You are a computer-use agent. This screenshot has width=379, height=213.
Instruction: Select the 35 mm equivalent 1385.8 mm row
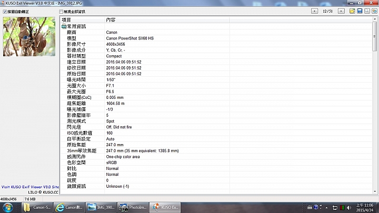(216, 151)
